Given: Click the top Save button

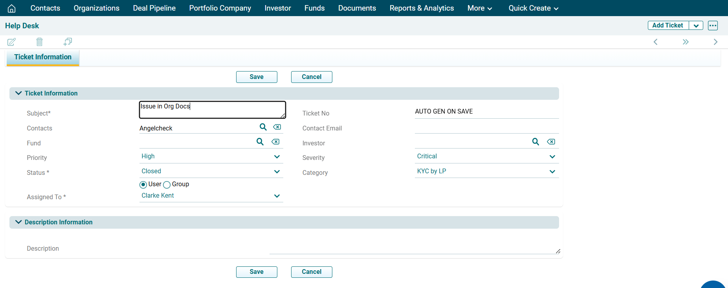Looking at the screenshot, I should (257, 77).
